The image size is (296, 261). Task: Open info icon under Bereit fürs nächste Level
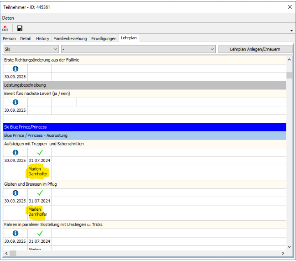point(16,102)
